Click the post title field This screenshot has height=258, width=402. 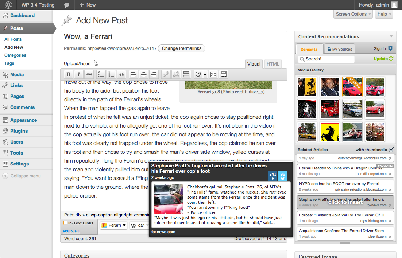174,37
